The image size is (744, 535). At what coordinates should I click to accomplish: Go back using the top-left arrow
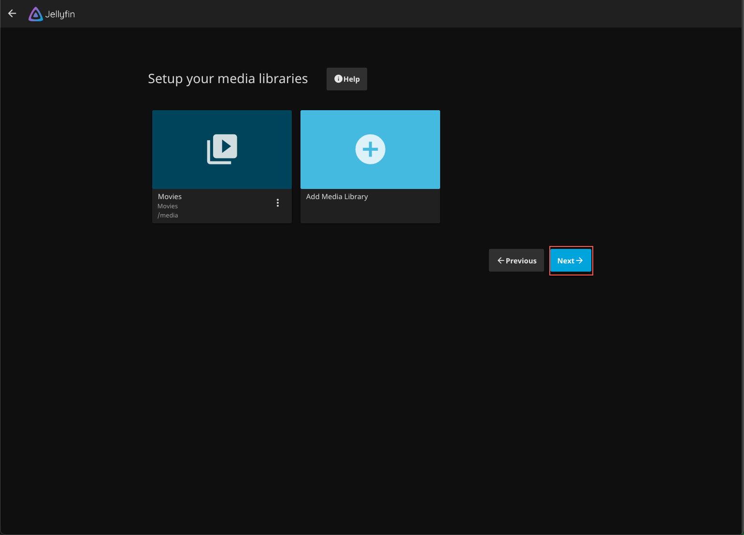(x=13, y=14)
